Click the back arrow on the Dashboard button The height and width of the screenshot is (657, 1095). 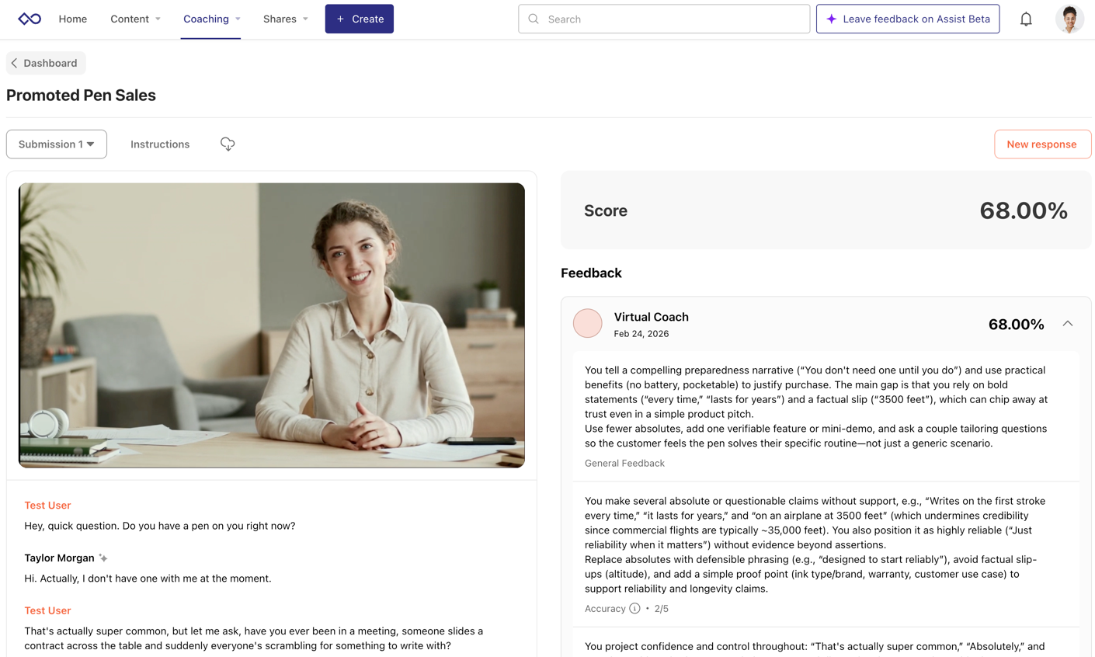tap(13, 63)
